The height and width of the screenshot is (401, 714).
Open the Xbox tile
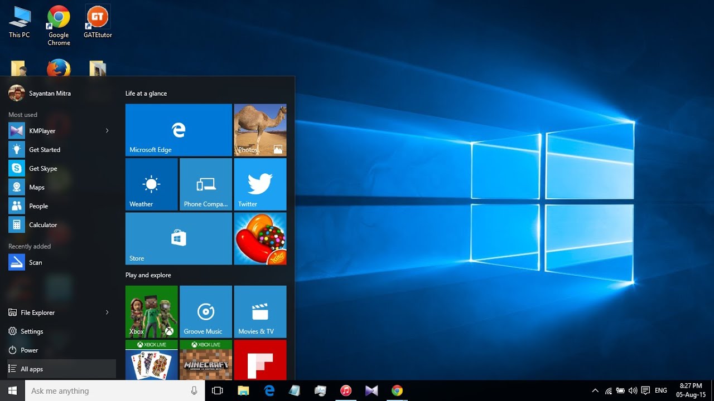tap(152, 312)
